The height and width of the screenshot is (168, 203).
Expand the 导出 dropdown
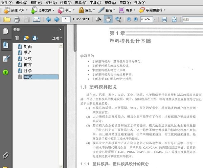[74, 10]
